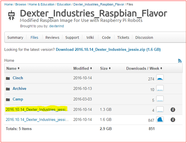Open Education breadcrumb link
Viewport: 187px width, 143px height.
(64, 4)
